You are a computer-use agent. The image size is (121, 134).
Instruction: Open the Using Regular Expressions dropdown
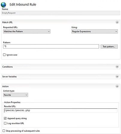click(x=95, y=31)
